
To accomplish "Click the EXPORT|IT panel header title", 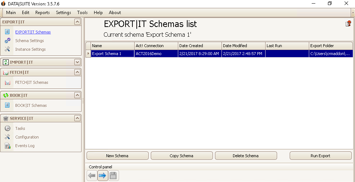I will point(14,22).
